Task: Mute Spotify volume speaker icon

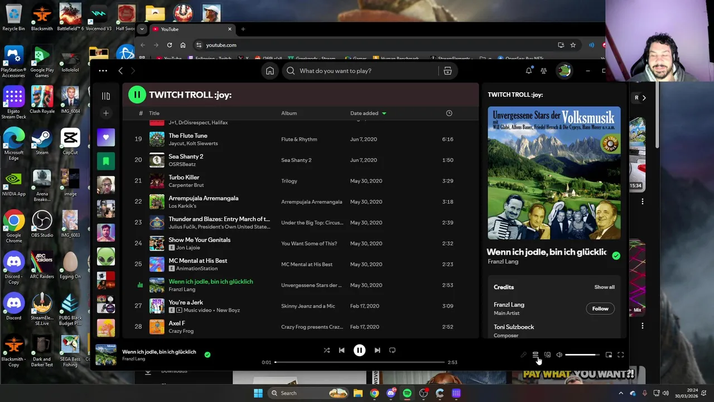Action: (559, 355)
